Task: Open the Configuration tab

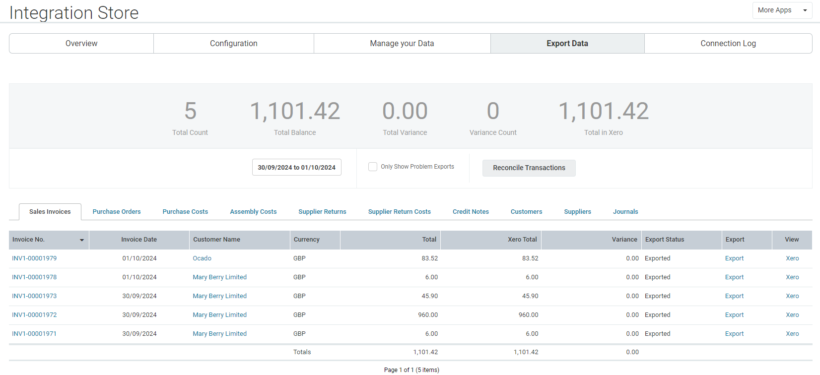Action: coord(233,44)
